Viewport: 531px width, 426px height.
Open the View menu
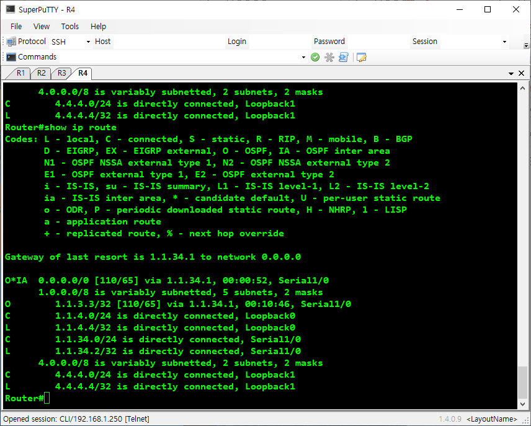click(42, 27)
